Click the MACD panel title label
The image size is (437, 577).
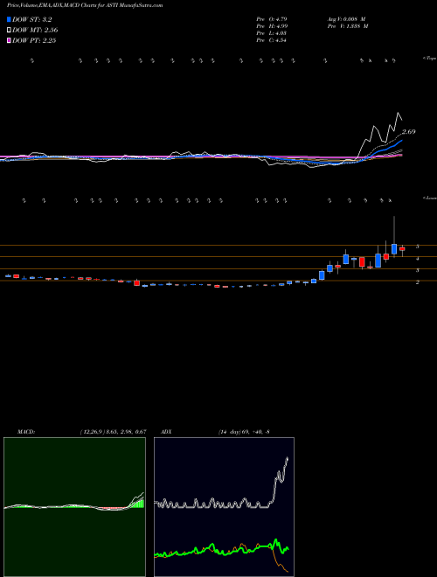(26, 432)
